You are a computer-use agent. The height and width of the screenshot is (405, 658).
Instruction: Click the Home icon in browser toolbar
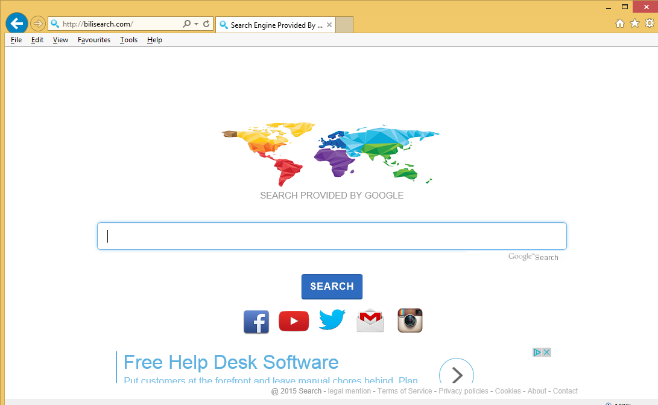(619, 24)
